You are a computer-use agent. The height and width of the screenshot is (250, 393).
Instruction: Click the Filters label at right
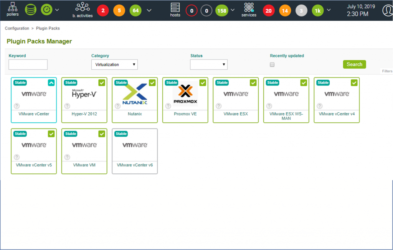tap(387, 71)
